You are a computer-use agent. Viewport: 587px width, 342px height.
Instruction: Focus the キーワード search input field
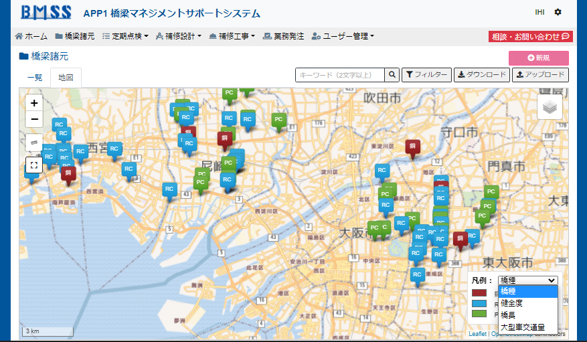(340, 75)
